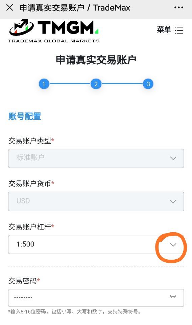The height and width of the screenshot is (325, 192).
Task: Go to step 1 circle
Action: tap(44, 84)
